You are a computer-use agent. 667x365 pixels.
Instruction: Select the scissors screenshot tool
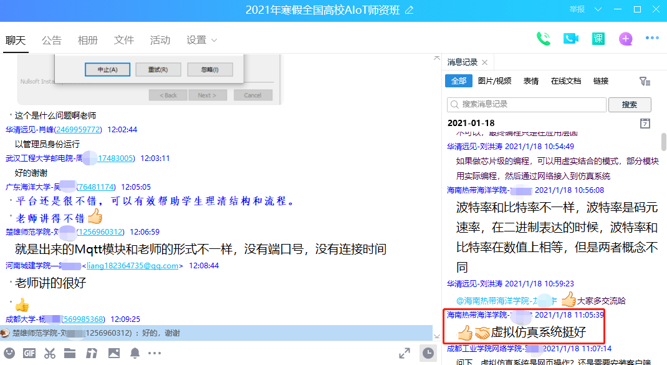pyautogui.click(x=50, y=353)
